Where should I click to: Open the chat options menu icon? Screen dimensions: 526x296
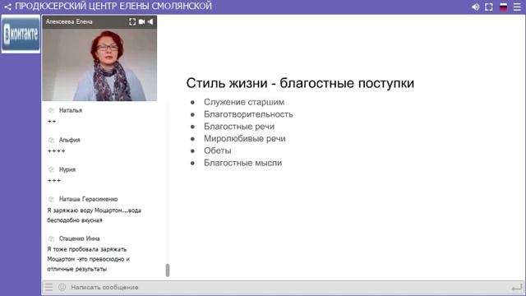(x=49, y=287)
